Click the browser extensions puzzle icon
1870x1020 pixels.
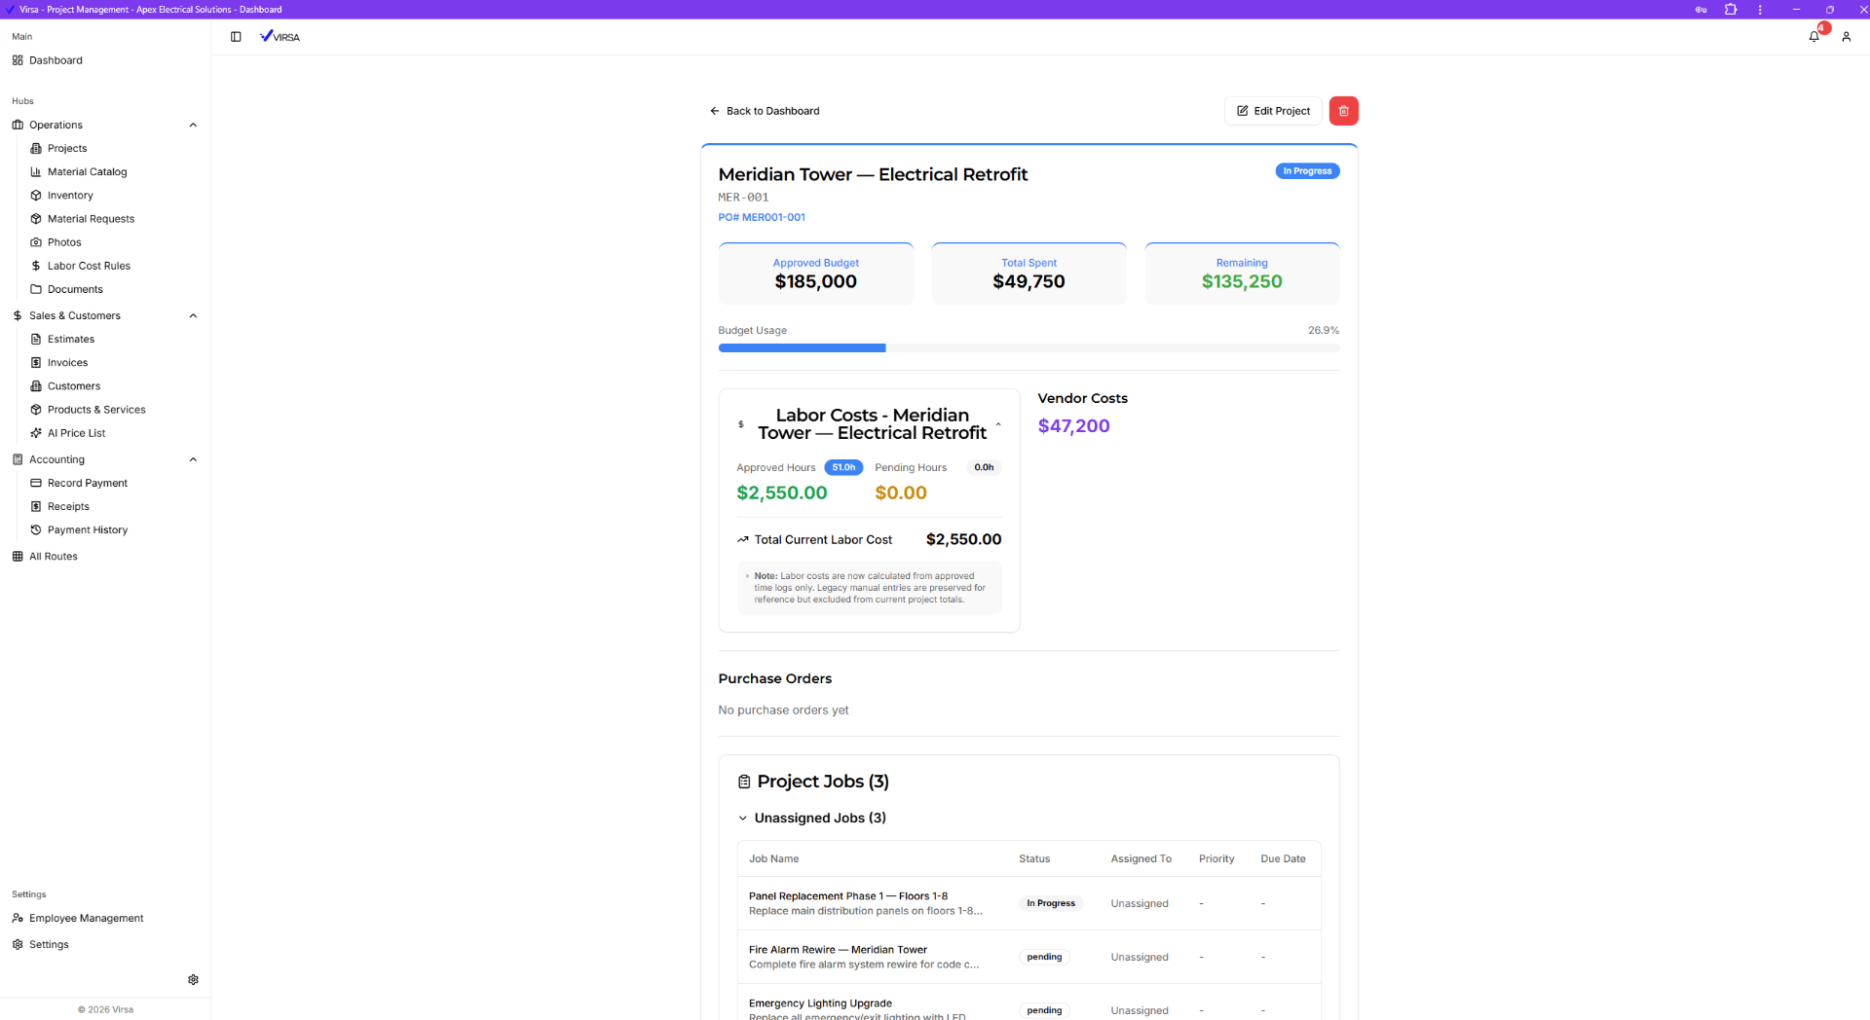(x=1731, y=10)
